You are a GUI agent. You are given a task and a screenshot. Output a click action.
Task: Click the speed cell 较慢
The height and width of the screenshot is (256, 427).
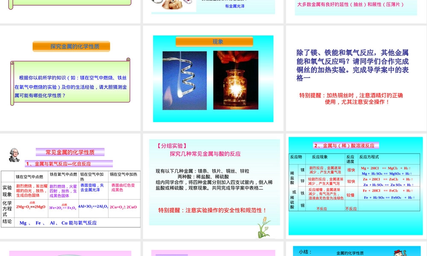point(351,195)
